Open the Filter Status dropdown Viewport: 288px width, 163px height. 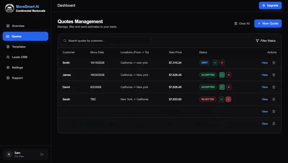(x=266, y=41)
